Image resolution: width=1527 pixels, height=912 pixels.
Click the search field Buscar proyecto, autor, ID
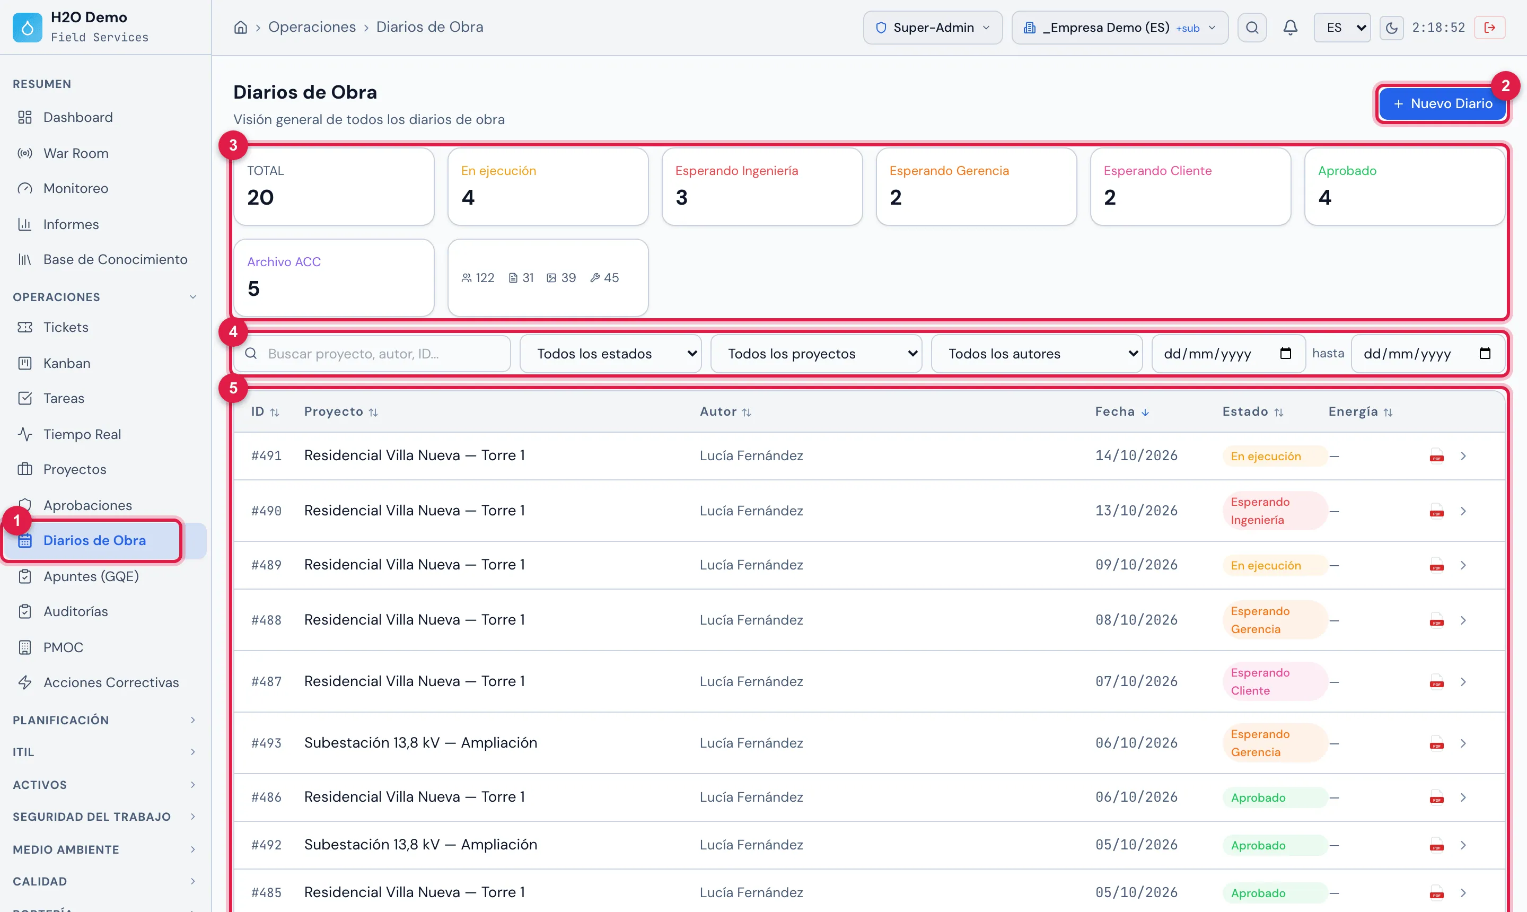(x=372, y=354)
